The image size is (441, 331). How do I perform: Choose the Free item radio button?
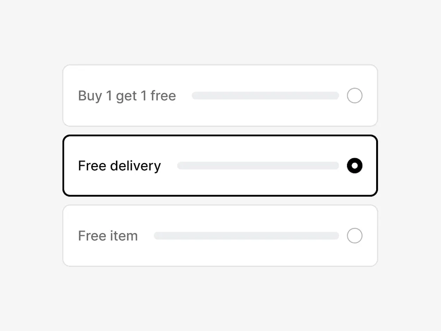tap(355, 236)
